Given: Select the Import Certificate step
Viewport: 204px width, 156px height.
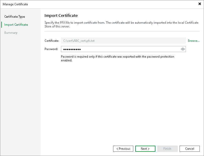Looking at the screenshot, I should pos(16,25).
